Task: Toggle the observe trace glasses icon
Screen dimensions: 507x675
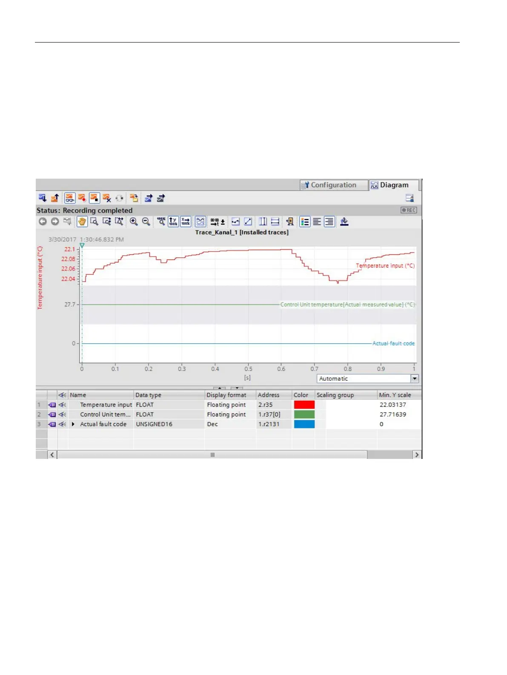Action: tap(70, 198)
